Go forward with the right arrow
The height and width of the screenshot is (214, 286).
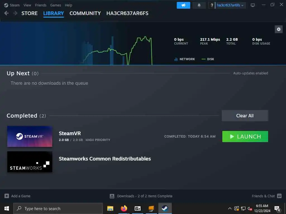tap(15, 13)
